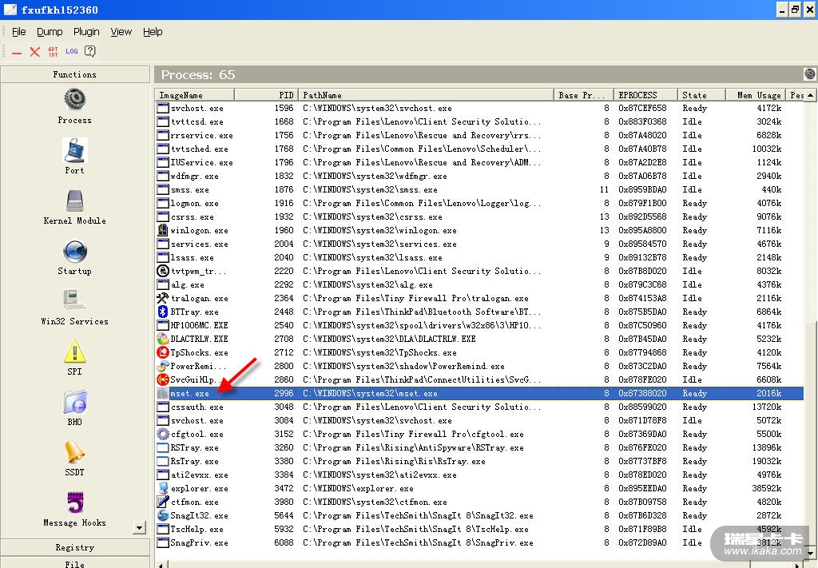818x568 pixels.
Task: Click the LOG toolbar icon
Action: pos(71,51)
